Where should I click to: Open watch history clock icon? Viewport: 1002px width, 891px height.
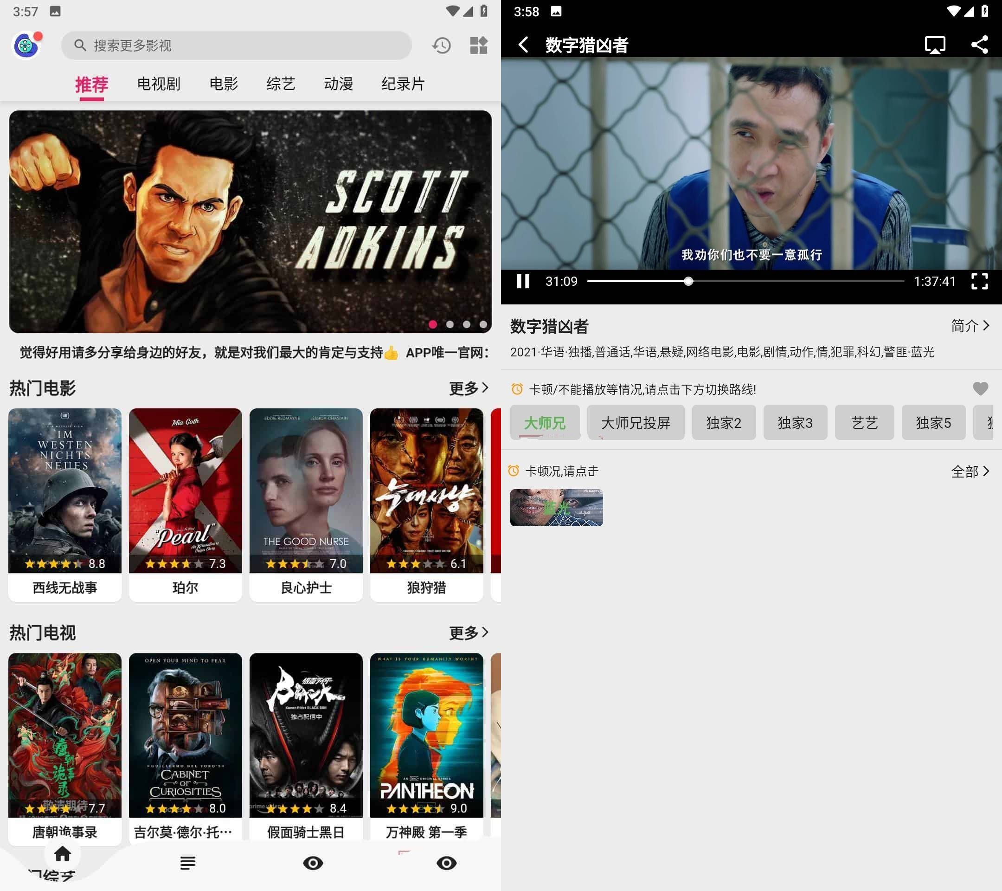441,45
